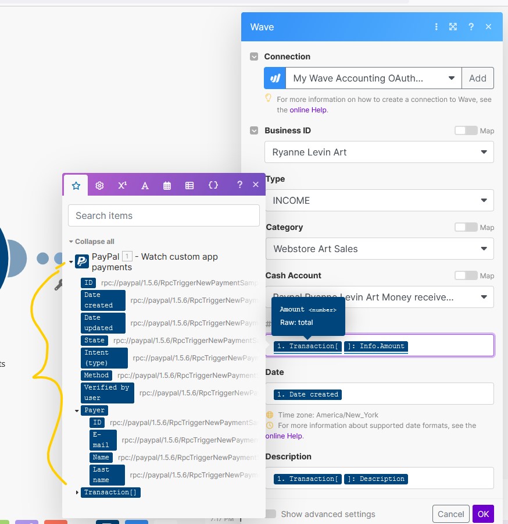This screenshot has width=508, height=524.
Task: Toggle the Business ID section checkbox
Action: pos(254,130)
